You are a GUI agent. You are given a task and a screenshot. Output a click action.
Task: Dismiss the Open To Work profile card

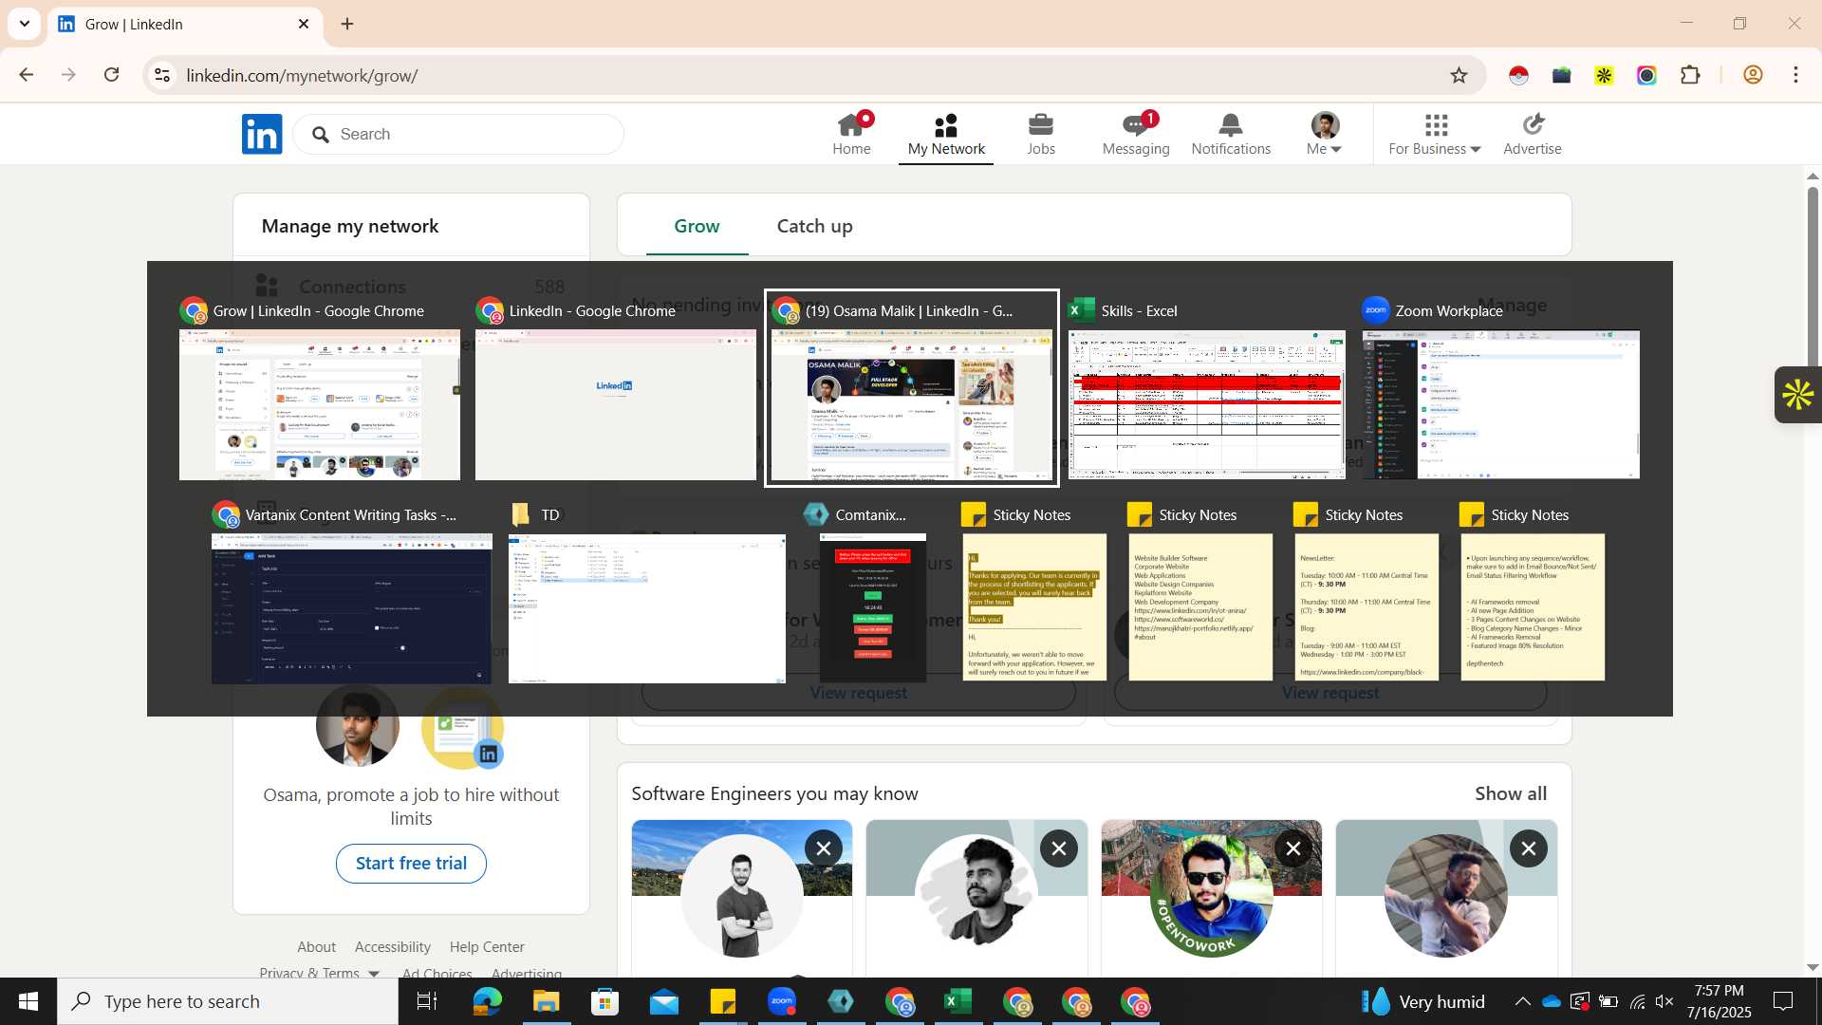point(1293,848)
